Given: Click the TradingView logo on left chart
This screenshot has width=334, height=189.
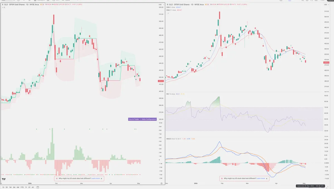Looking at the screenshot, I should pyautogui.click(x=4, y=179).
